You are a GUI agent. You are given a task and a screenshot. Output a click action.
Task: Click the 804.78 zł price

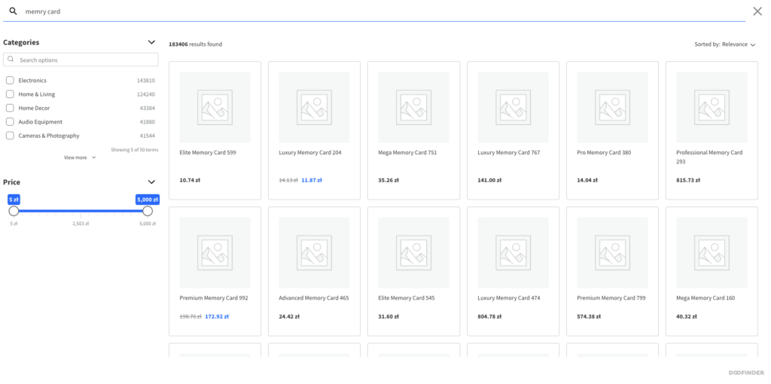coord(489,317)
